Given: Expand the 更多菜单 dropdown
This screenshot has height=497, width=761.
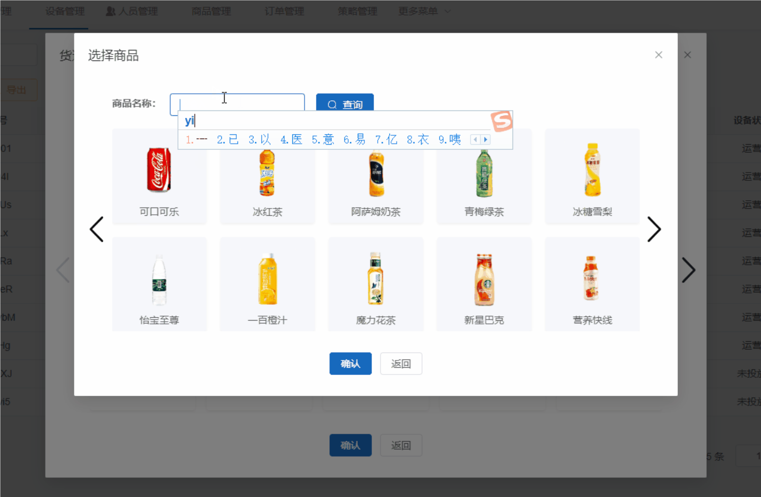Looking at the screenshot, I should click(424, 11).
